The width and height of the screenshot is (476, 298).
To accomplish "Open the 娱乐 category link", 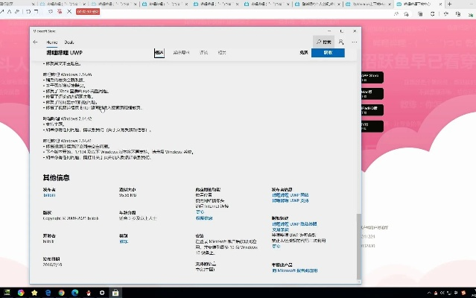I will [x=124, y=241].
